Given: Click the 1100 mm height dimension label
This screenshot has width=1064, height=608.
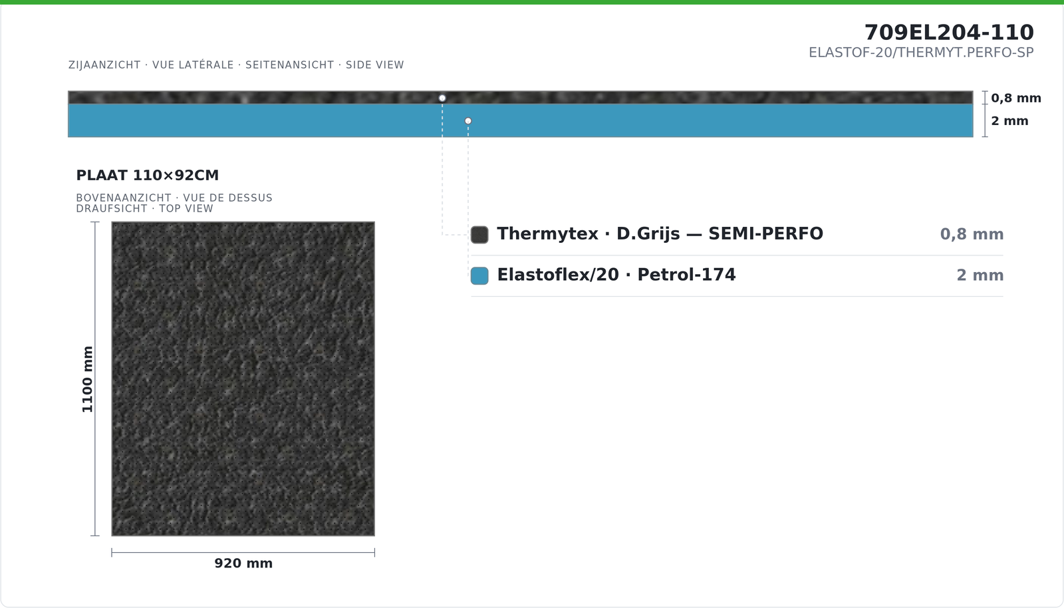Looking at the screenshot, I should click(87, 379).
